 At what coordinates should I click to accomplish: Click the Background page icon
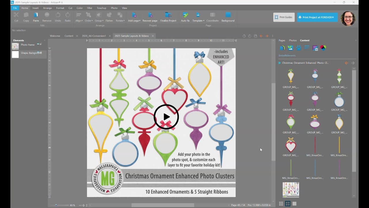point(228,15)
